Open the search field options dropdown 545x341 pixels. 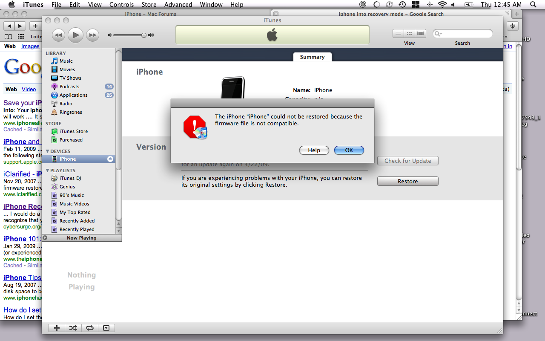click(439, 34)
